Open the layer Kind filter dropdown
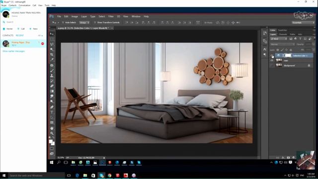This screenshot has height=179, width=318. coord(279,39)
